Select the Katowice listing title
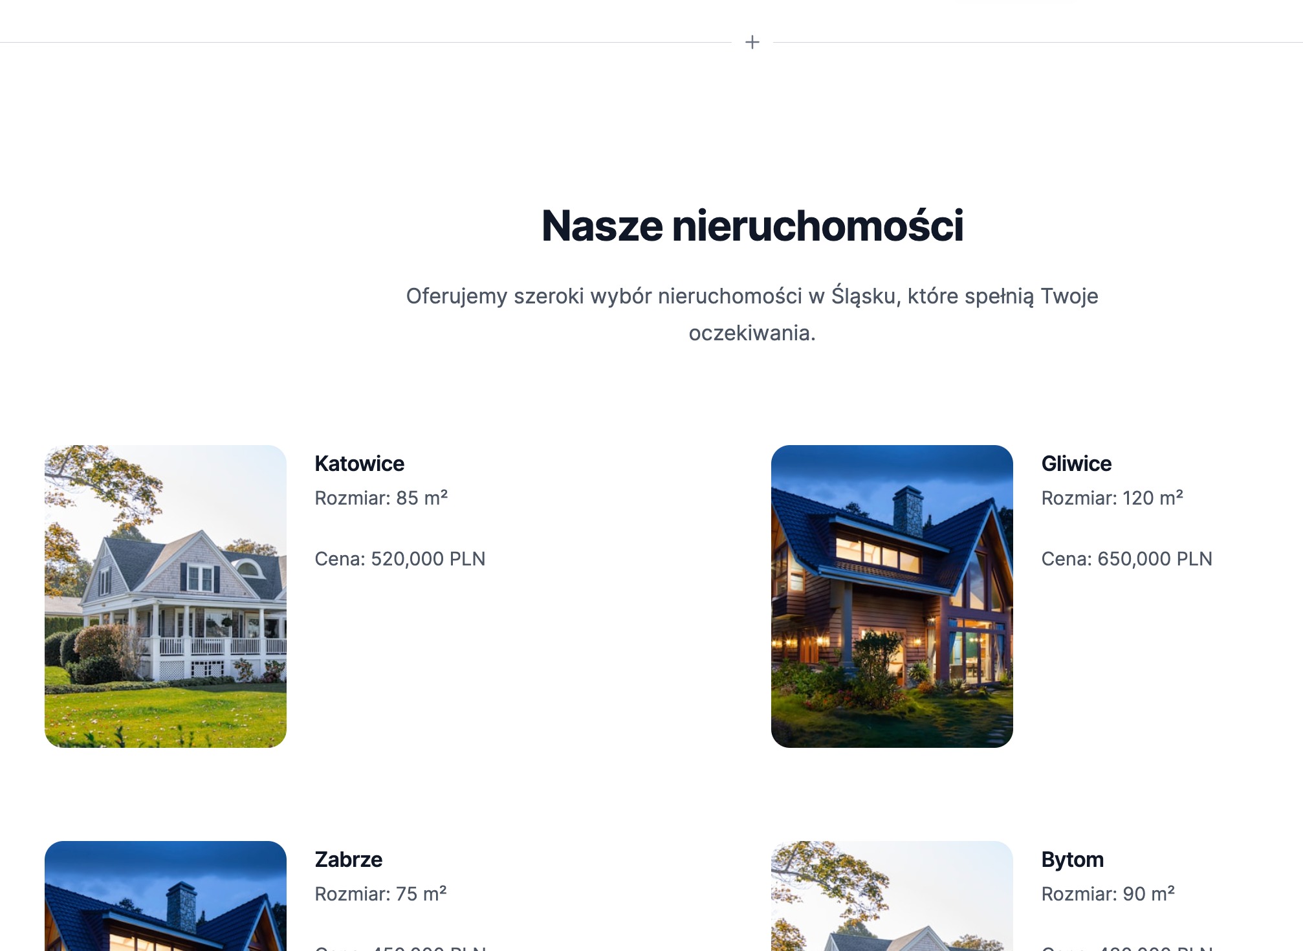Viewport: 1303px width, 951px height. coord(360,463)
